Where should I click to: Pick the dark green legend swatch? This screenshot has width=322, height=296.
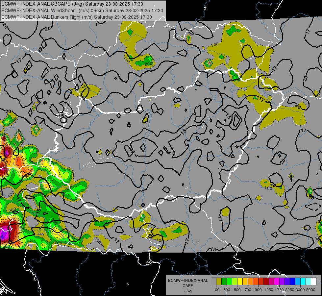[224, 281]
